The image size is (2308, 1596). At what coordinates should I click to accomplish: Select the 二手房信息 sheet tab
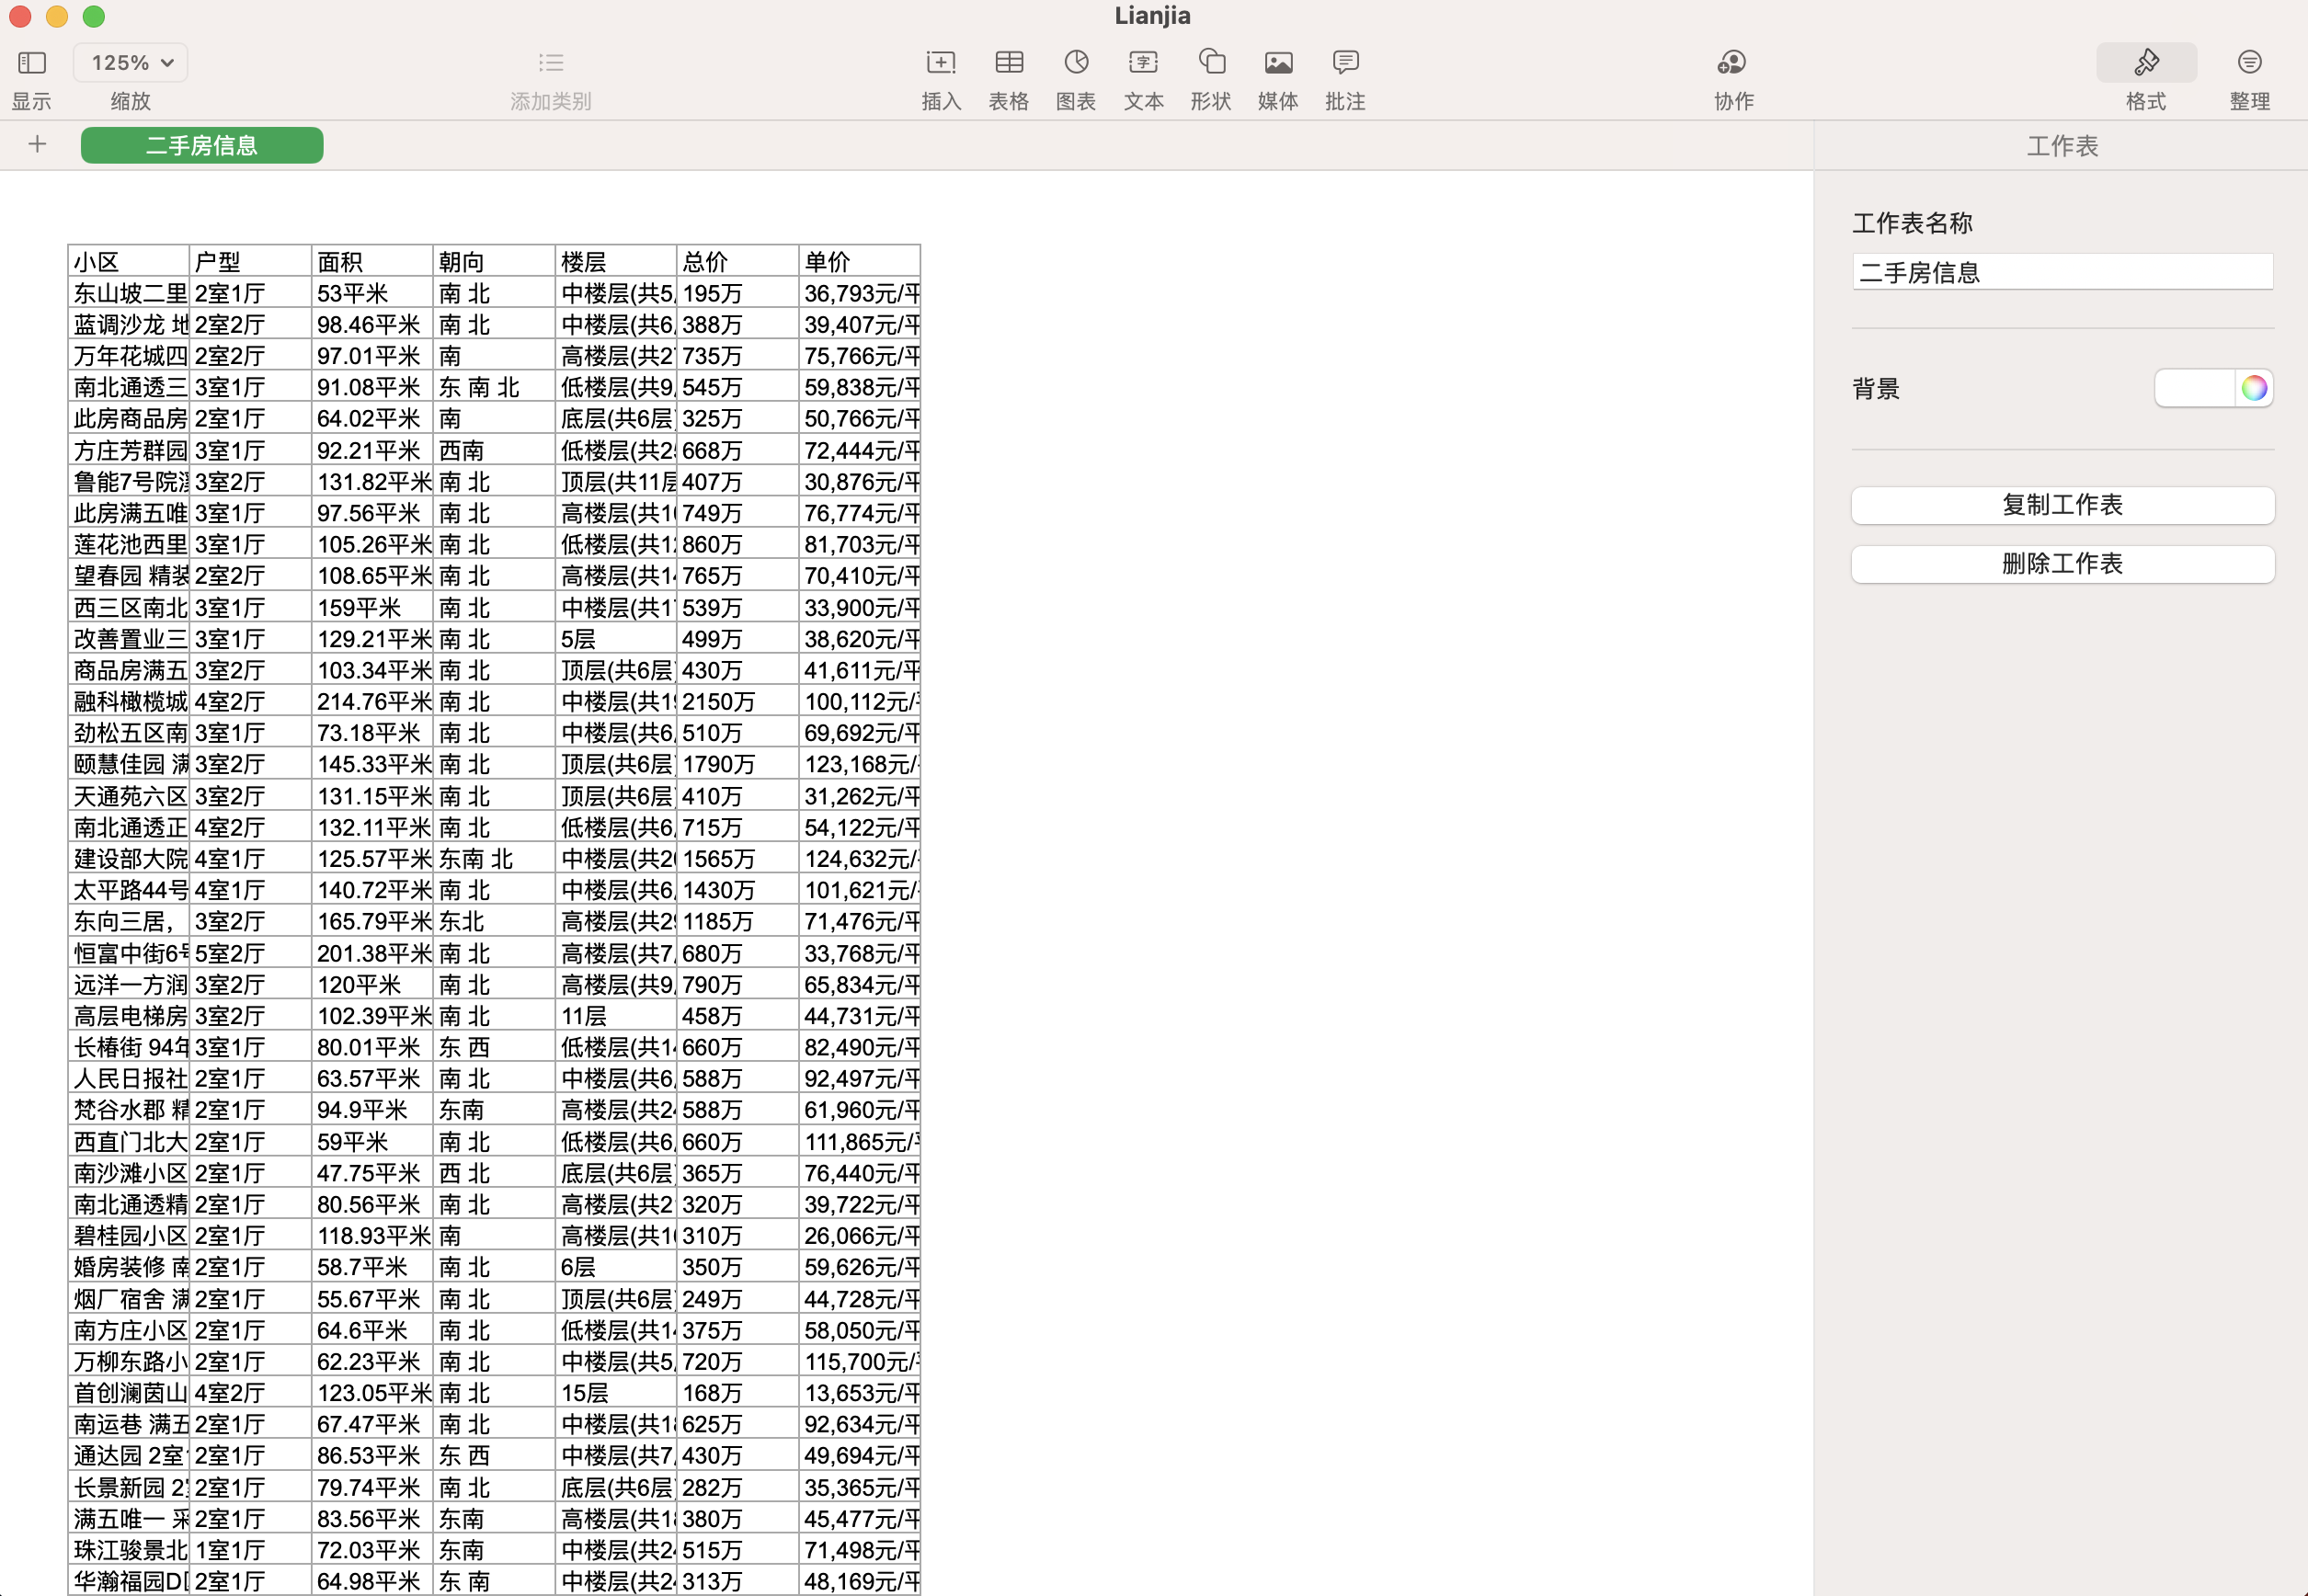coord(202,145)
